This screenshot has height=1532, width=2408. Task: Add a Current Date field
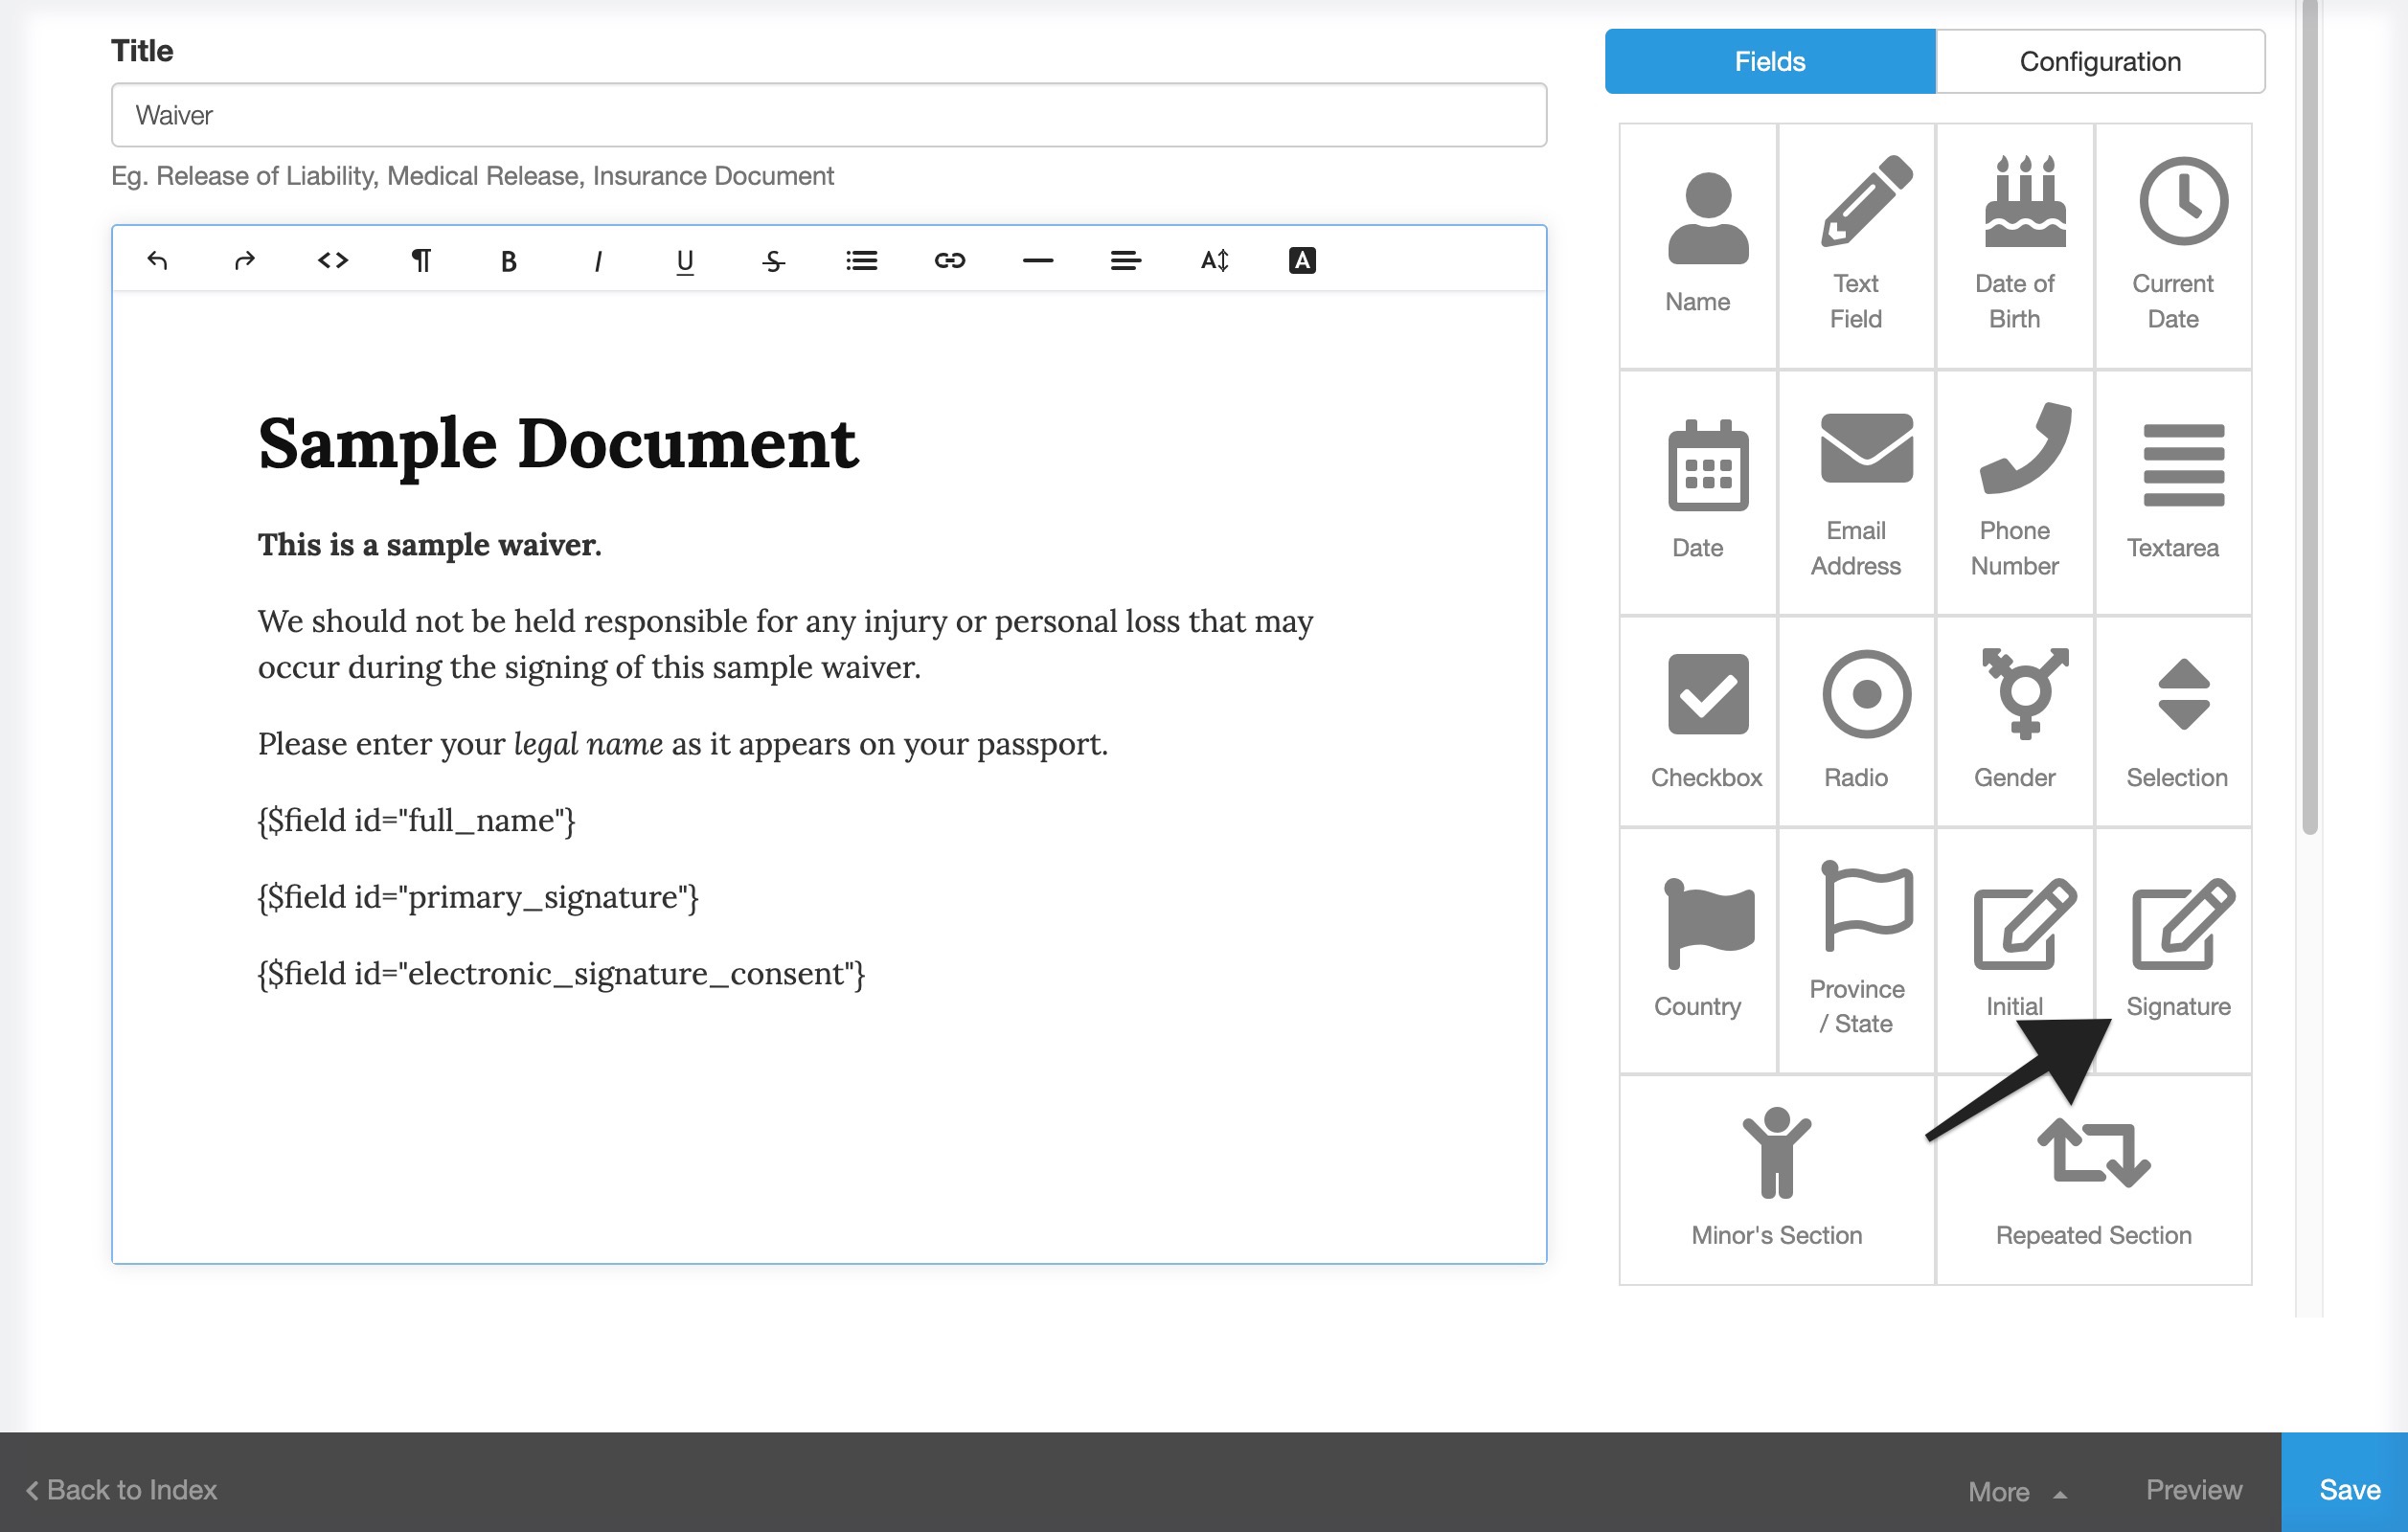tap(2173, 246)
